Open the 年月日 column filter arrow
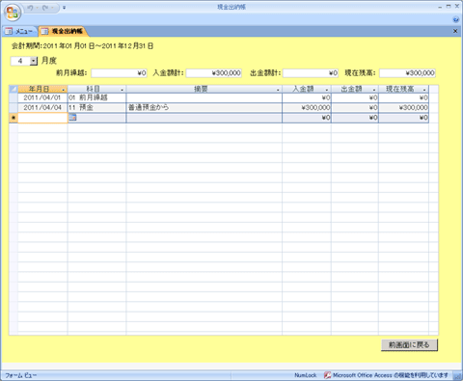This screenshot has height=381, width=463. point(64,90)
